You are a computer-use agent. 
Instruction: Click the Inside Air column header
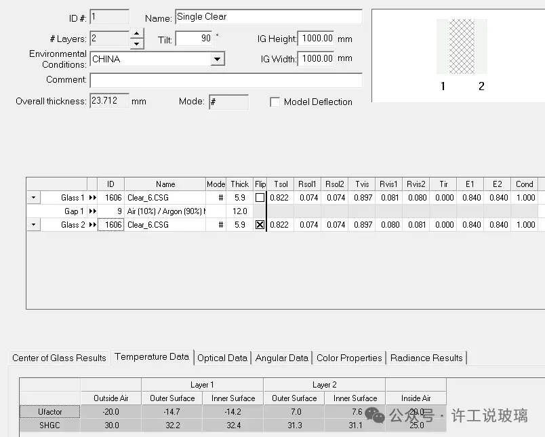416,398
